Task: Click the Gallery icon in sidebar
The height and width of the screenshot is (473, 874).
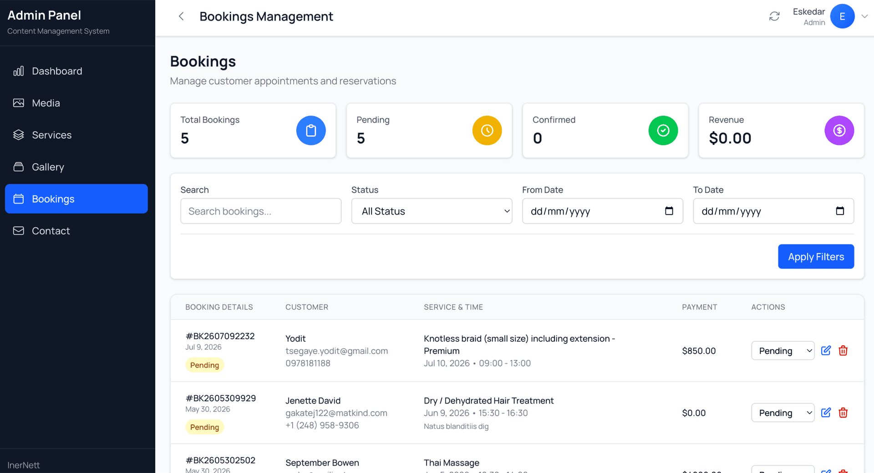Action: coord(19,167)
